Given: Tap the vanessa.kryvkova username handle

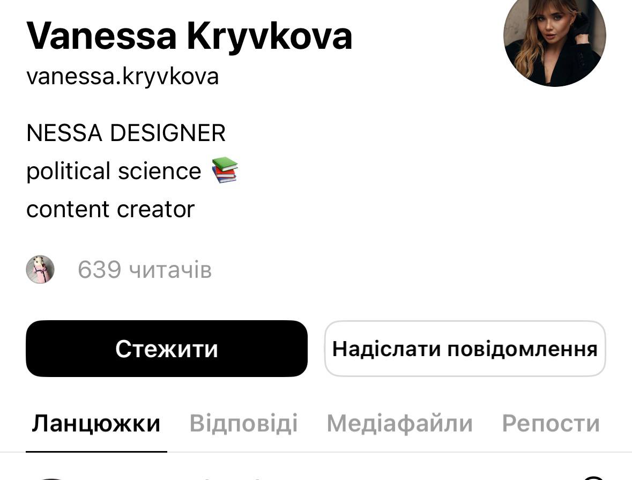Looking at the screenshot, I should click(x=122, y=76).
